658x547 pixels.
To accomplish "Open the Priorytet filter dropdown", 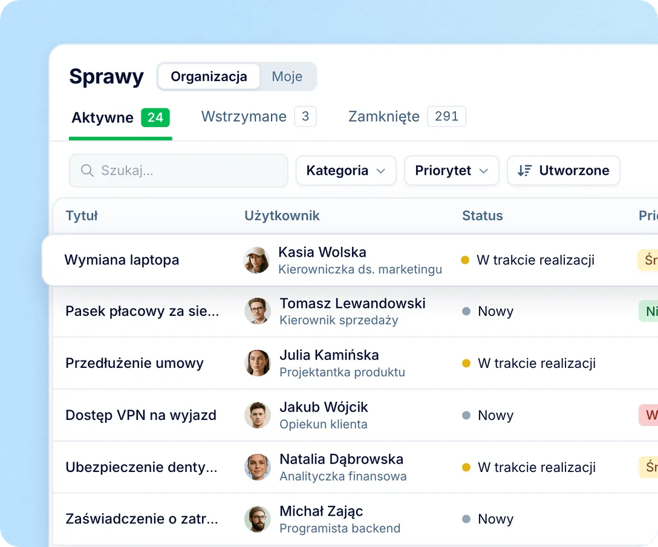I will click(x=452, y=171).
